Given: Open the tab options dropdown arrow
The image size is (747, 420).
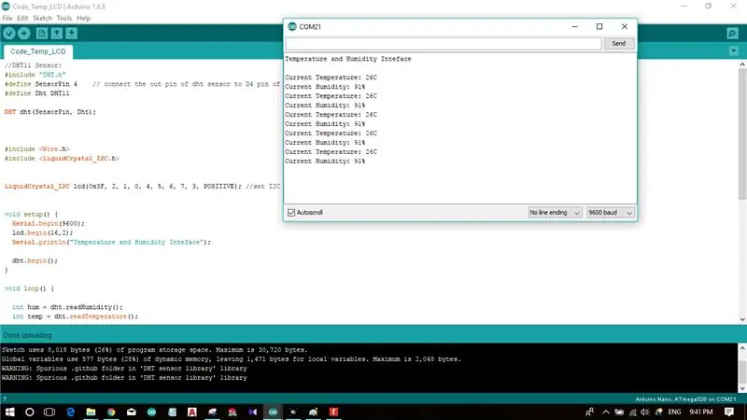Looking at the screenshot, I should [734, 51].
